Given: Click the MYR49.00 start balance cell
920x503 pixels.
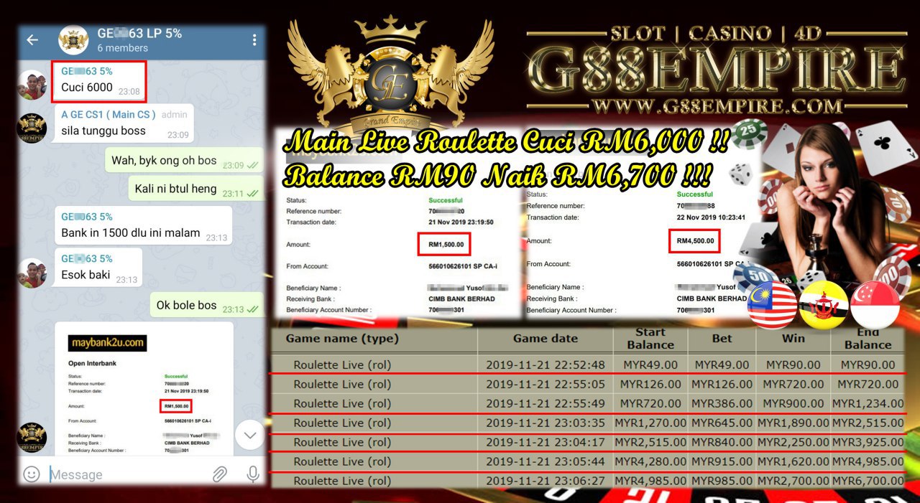Looking at the screenshot, I should 650,365.
